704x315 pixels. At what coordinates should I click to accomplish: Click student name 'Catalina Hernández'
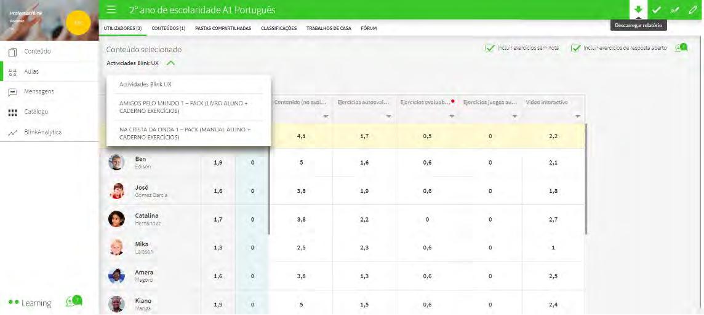148,219
